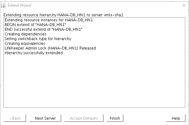Click the greyed-out Back button
Screen dimensions: 189x125
pyautogui.click(x=15, y=118)
